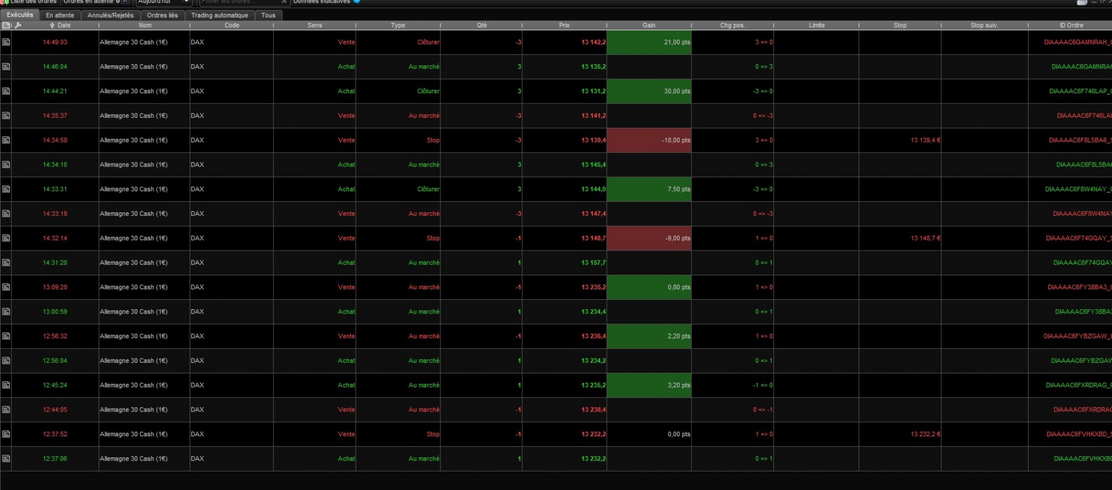
Task: Click order ID DIAAAAC6F8W4NAY in 14:33:31 row
Action: pos(1078,189)
